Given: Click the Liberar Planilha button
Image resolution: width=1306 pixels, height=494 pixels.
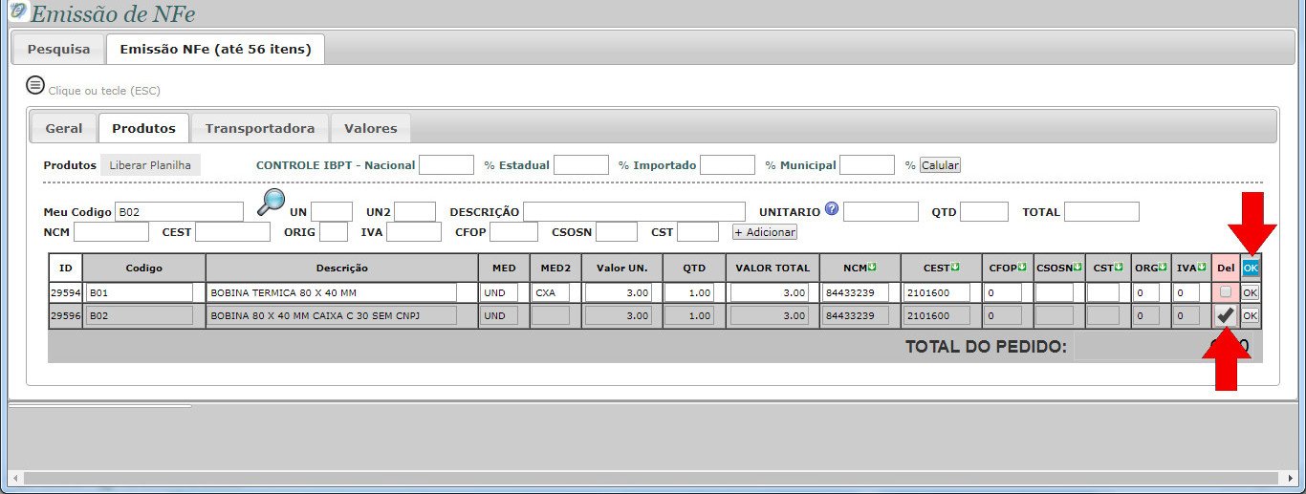Looking at the screenshot, I should click(150, 165).
